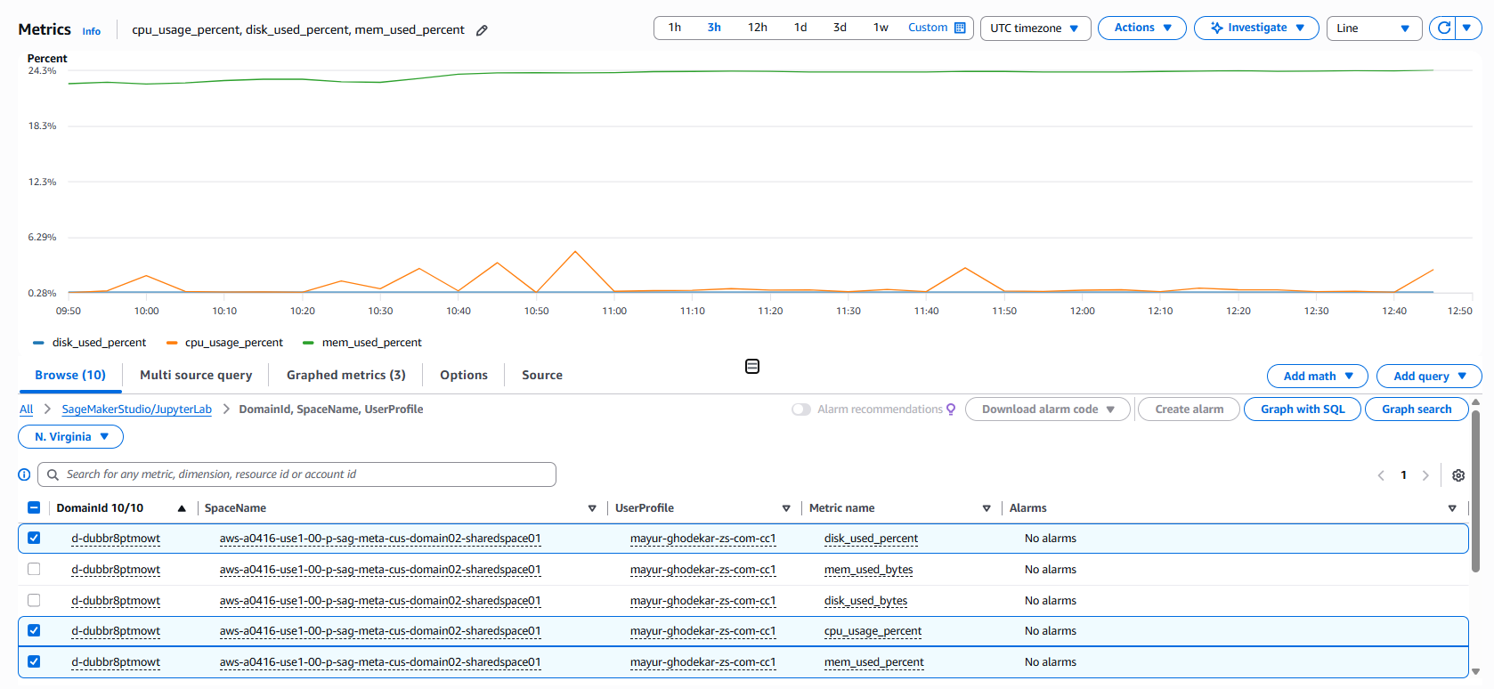Go to next results page
The width and height of the screenshot is (1494, 689).
(x=1425, y=475)
